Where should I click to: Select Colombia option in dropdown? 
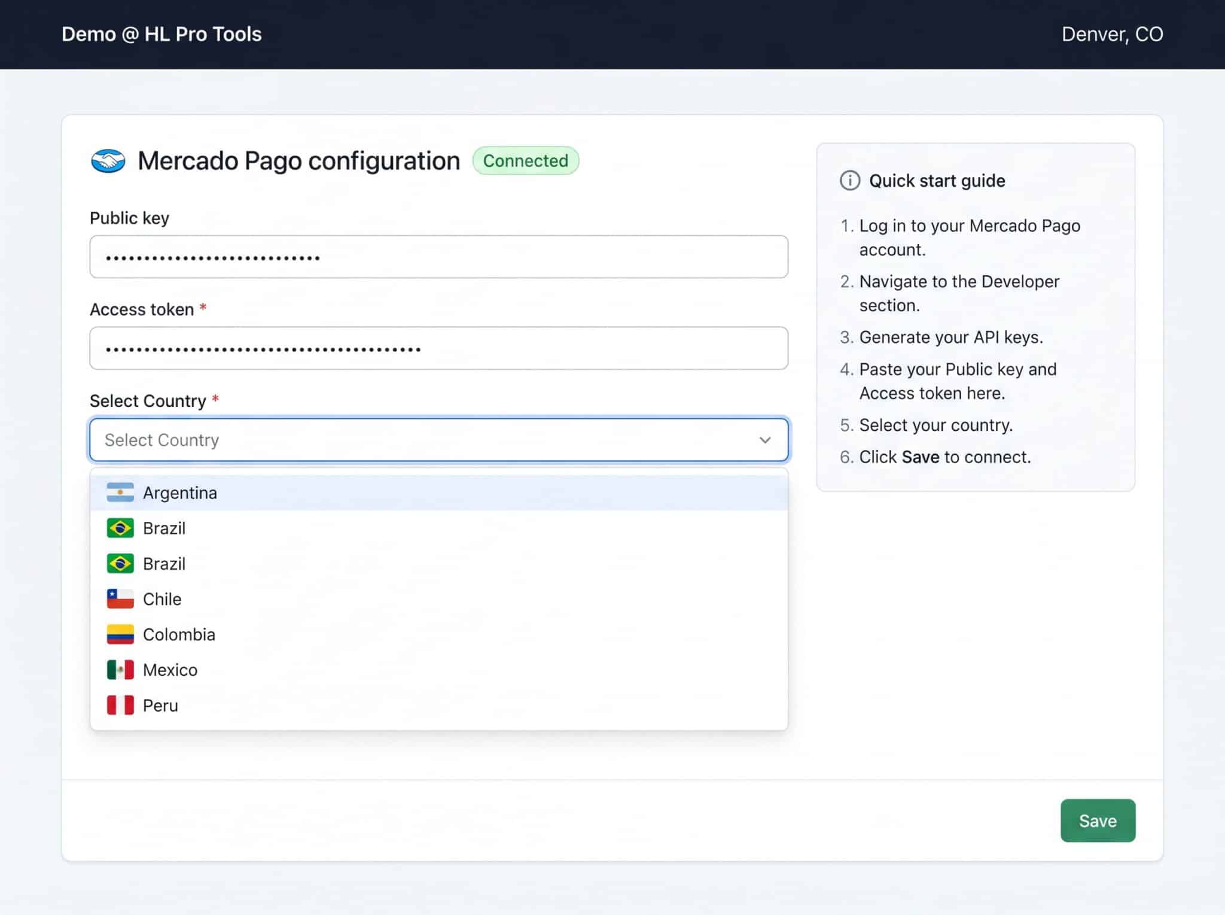click(438, 634)
